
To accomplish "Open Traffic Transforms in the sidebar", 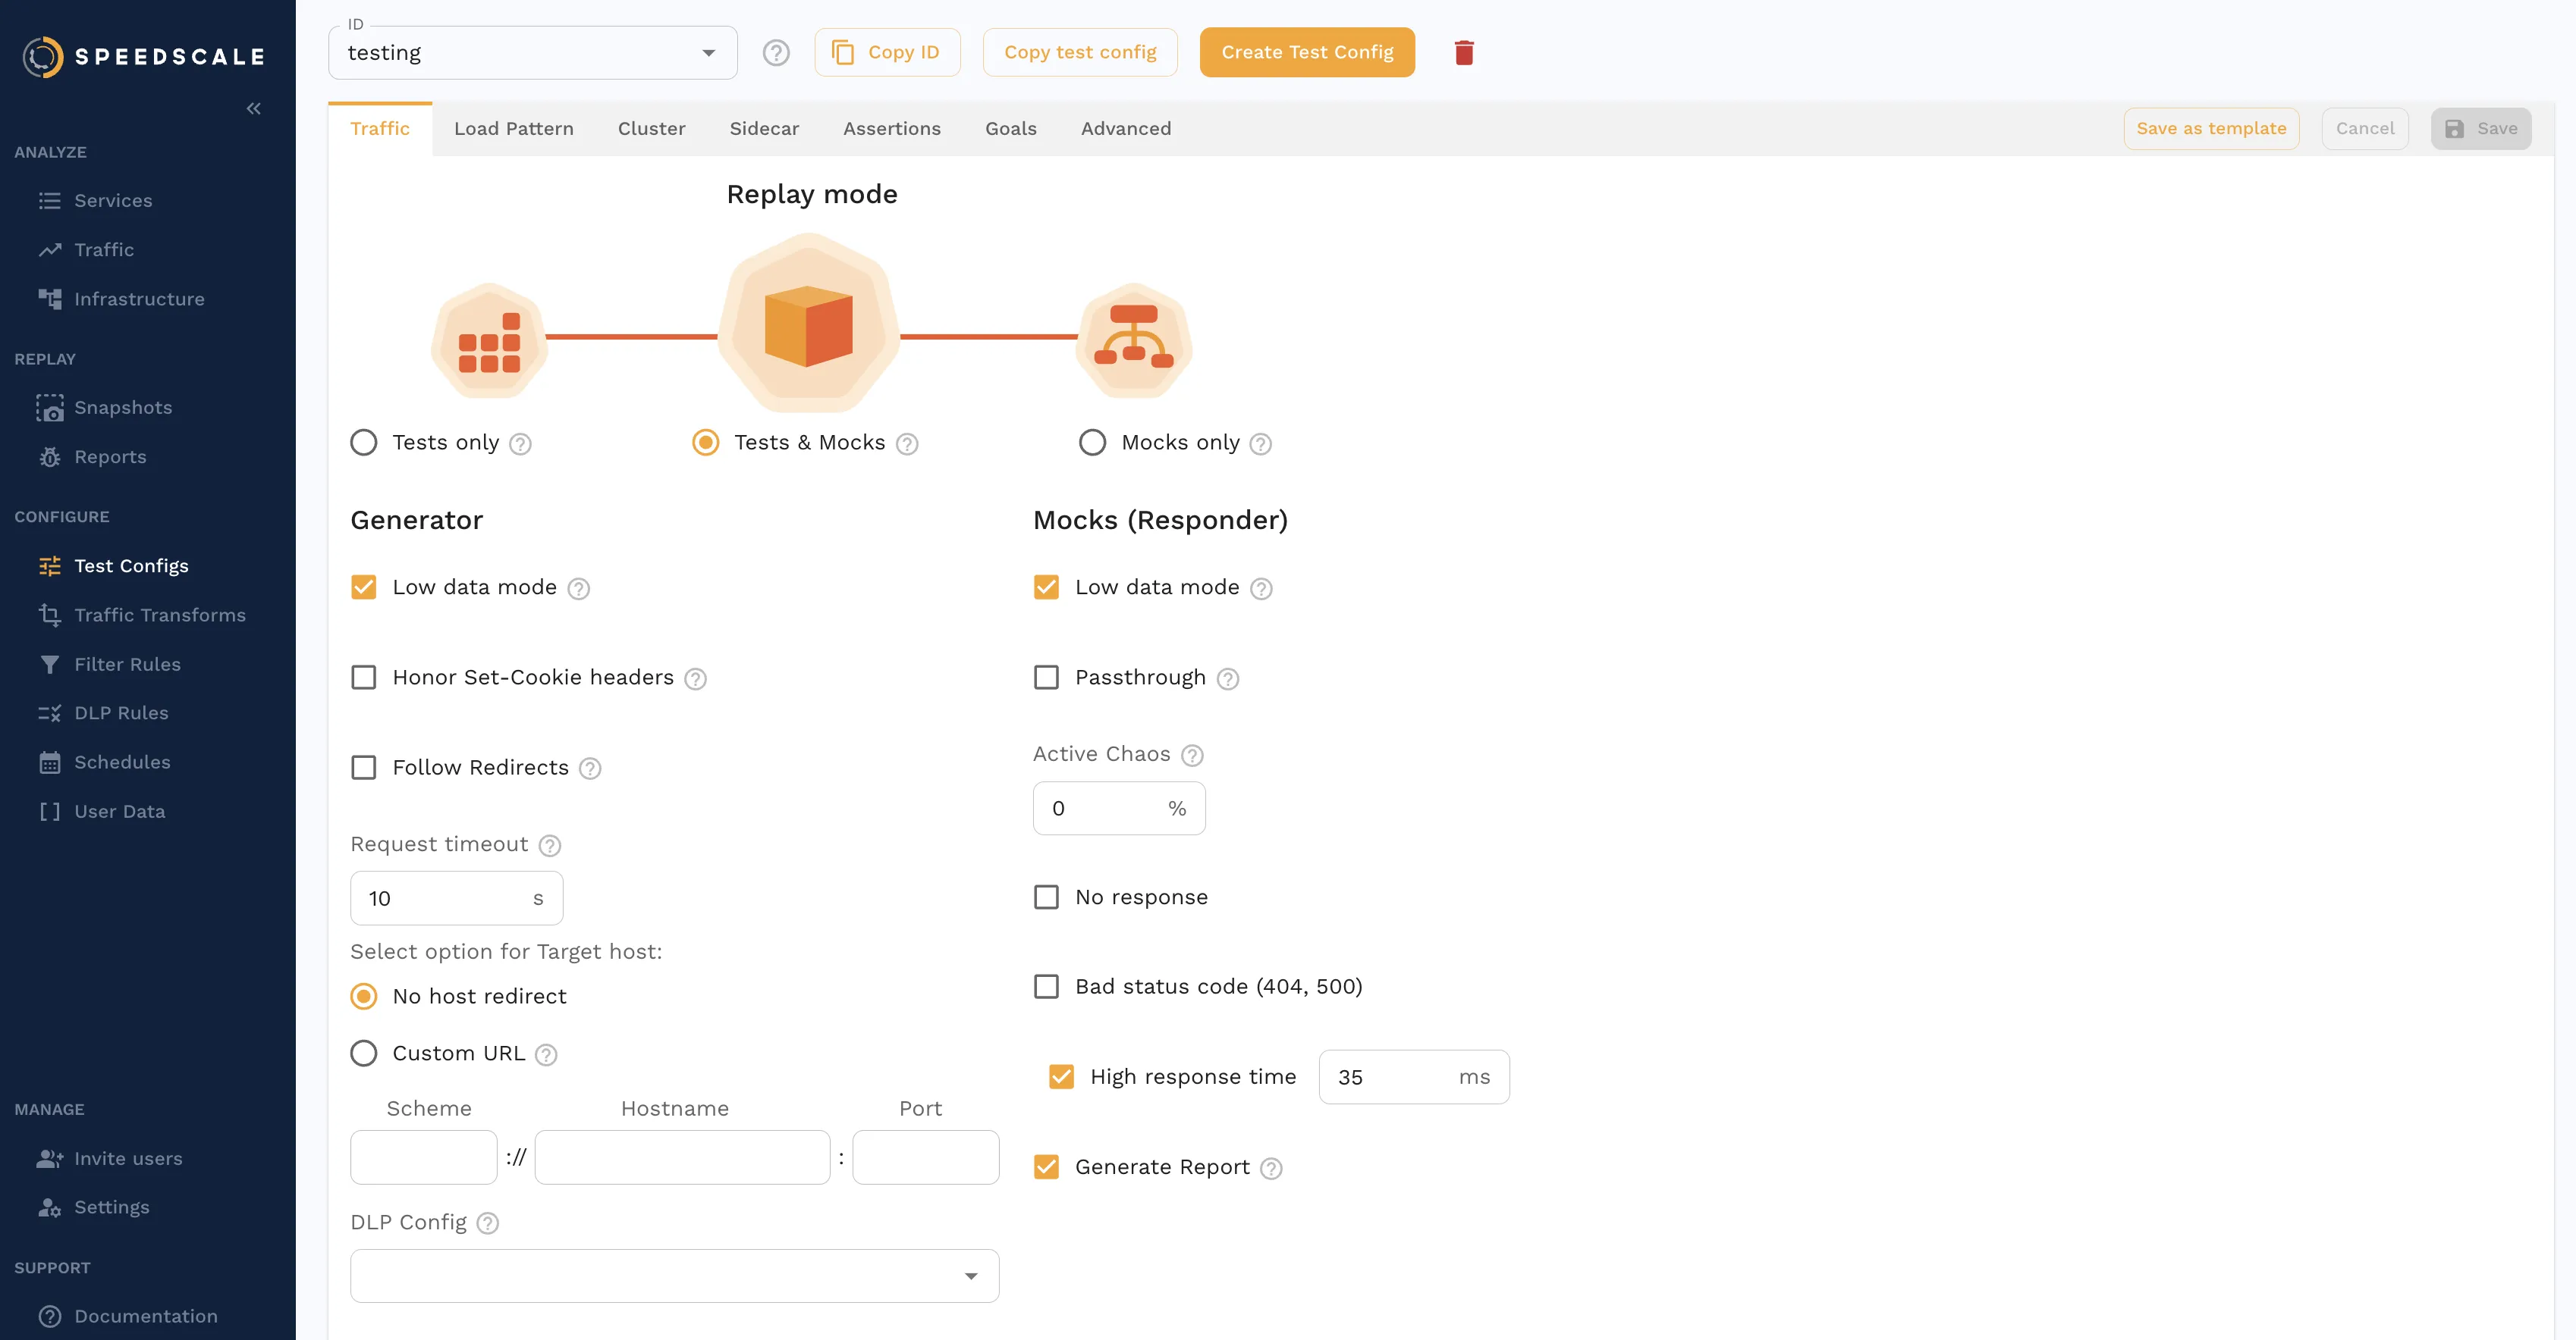I will [160, 615].
